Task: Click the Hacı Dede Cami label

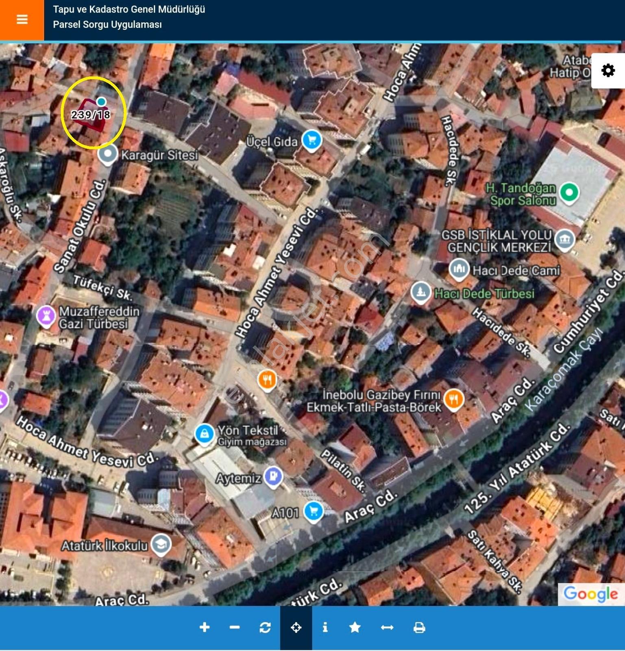Action: pos(516,271)
